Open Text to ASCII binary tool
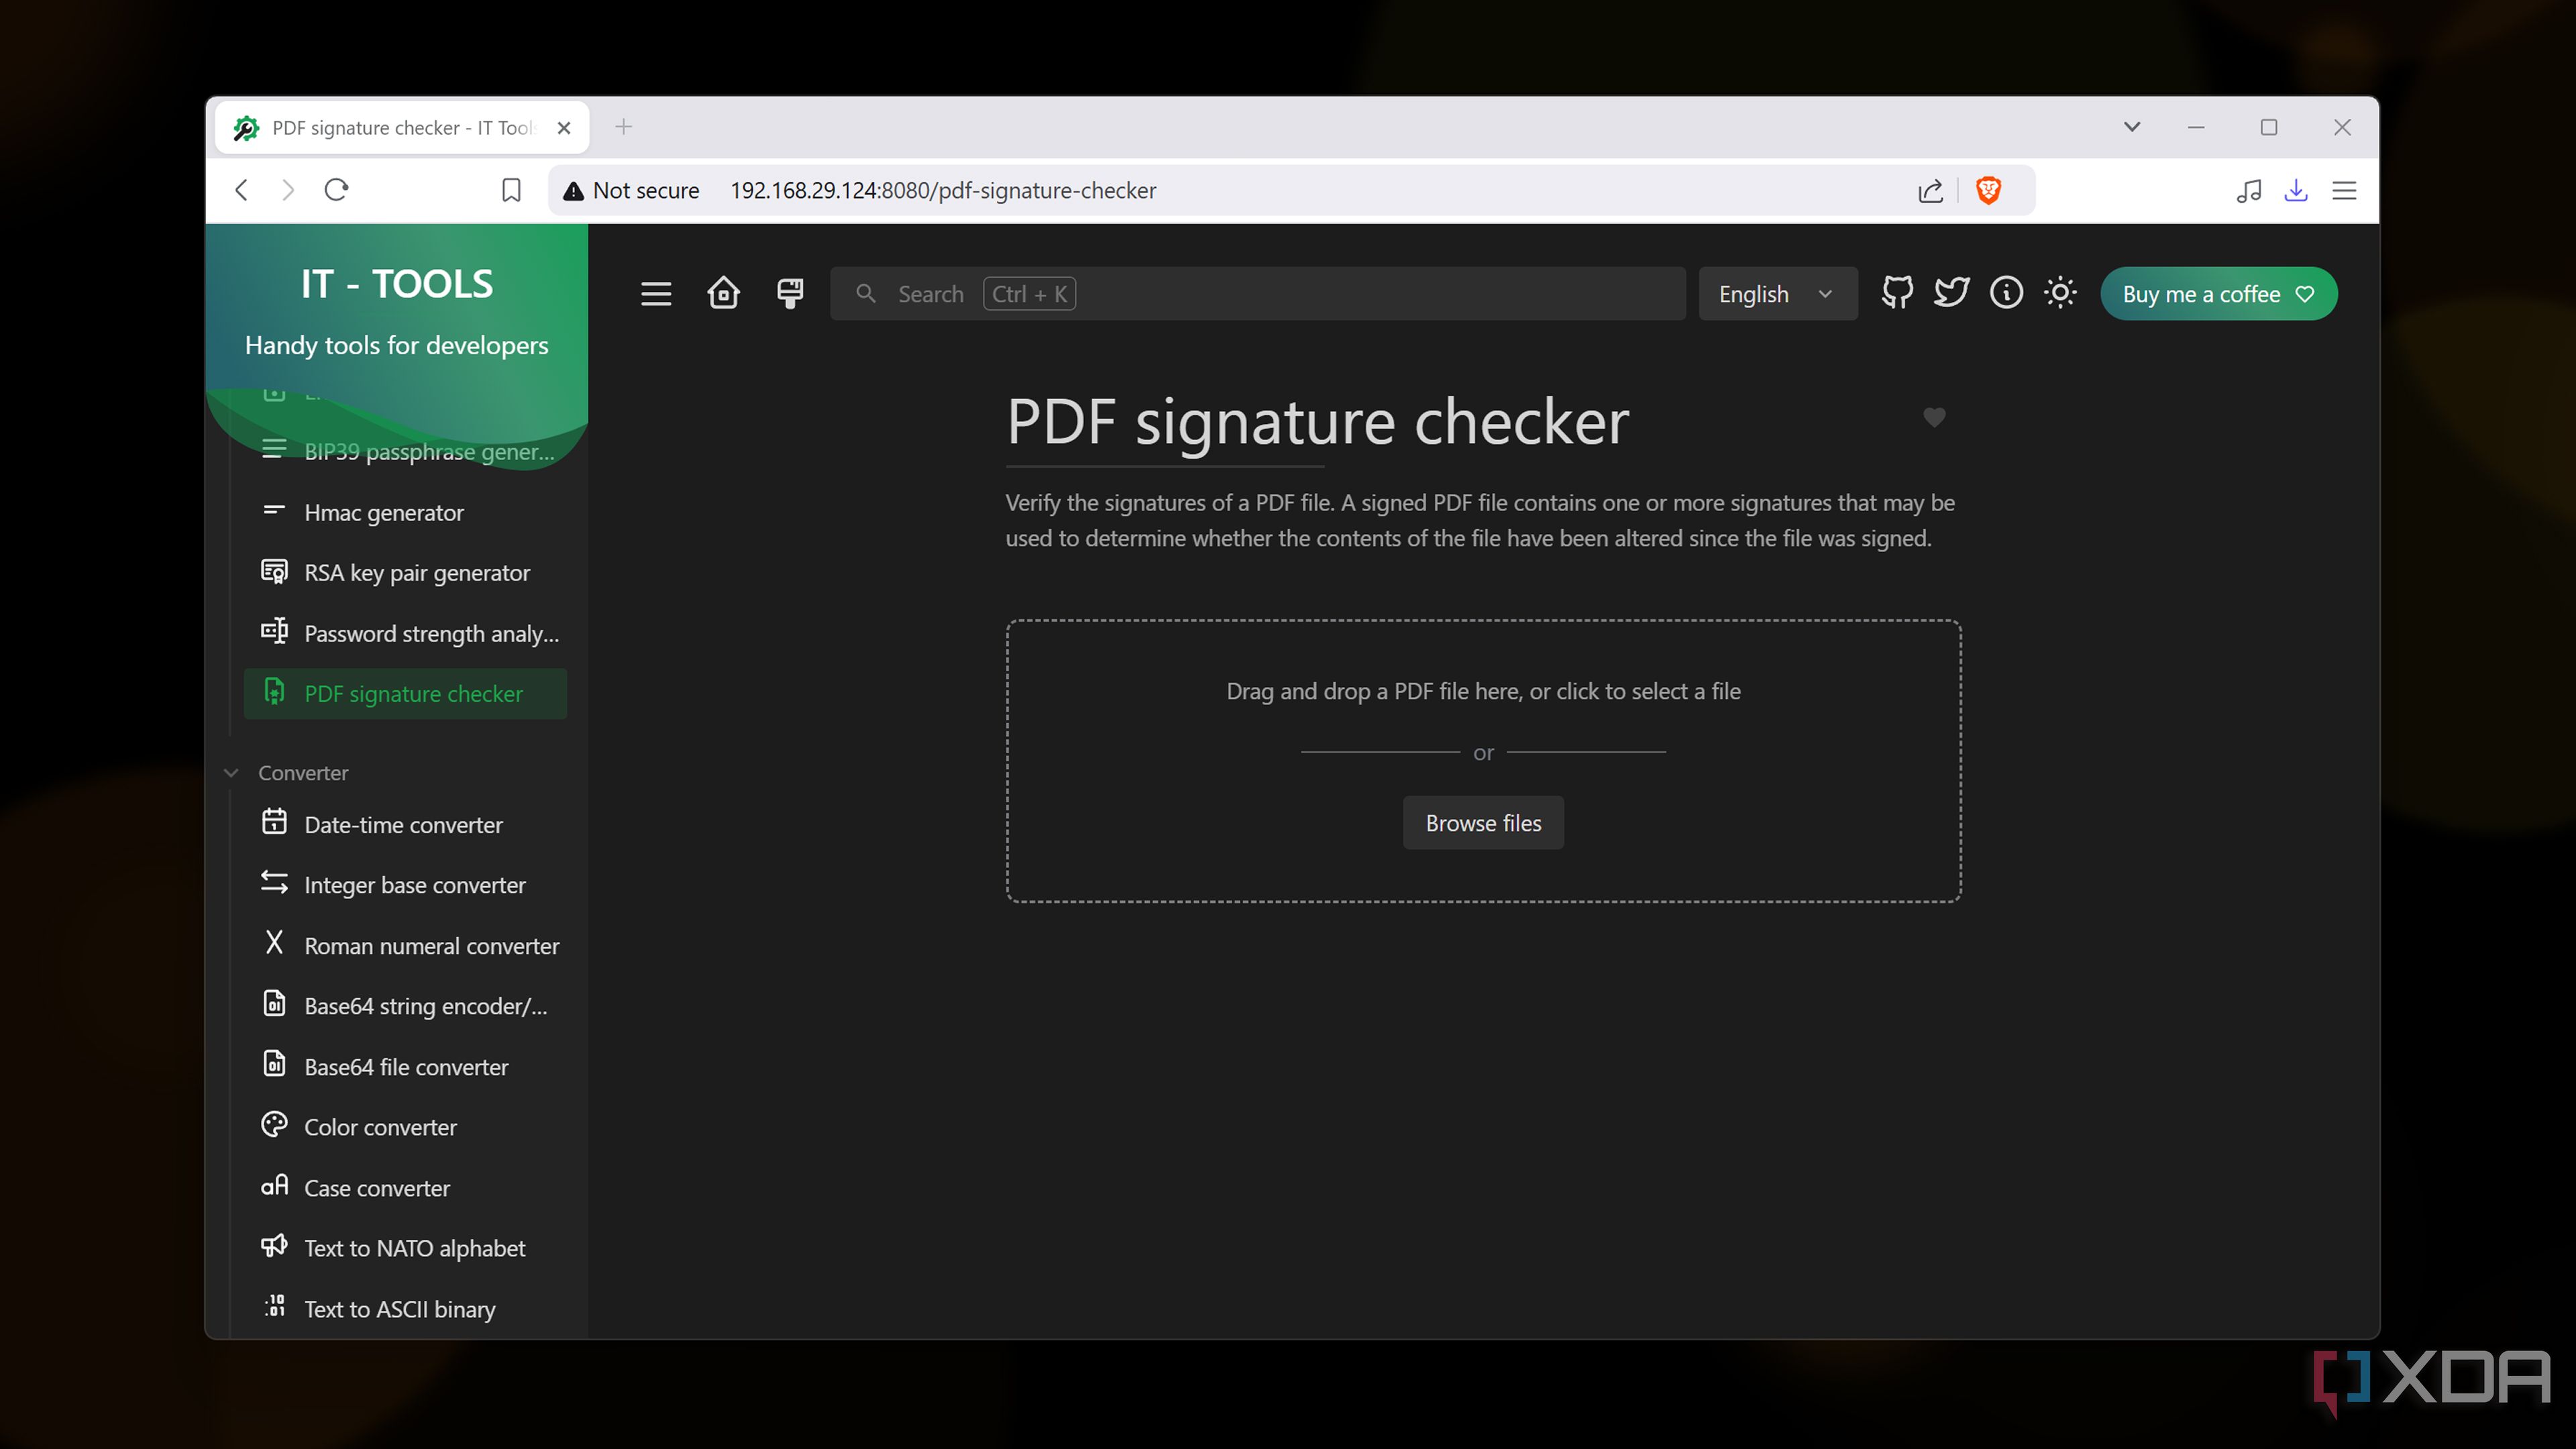 [405, 1309]
